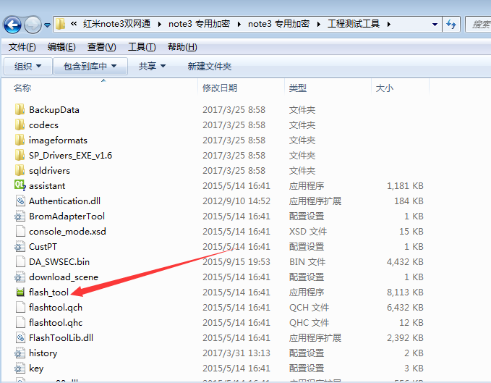Click the double-chevron breadcrumb overflow in address bar
491x383 pixels.
point(74,24)
